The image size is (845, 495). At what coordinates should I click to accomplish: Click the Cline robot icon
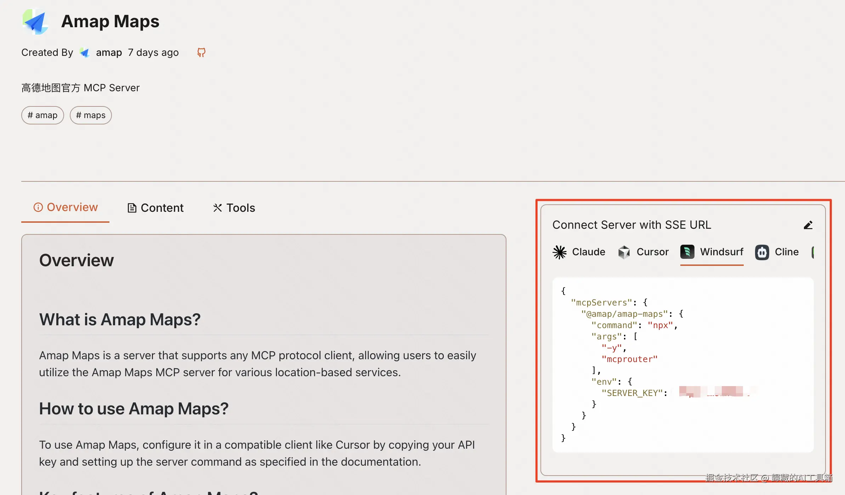tap(762, 252)
